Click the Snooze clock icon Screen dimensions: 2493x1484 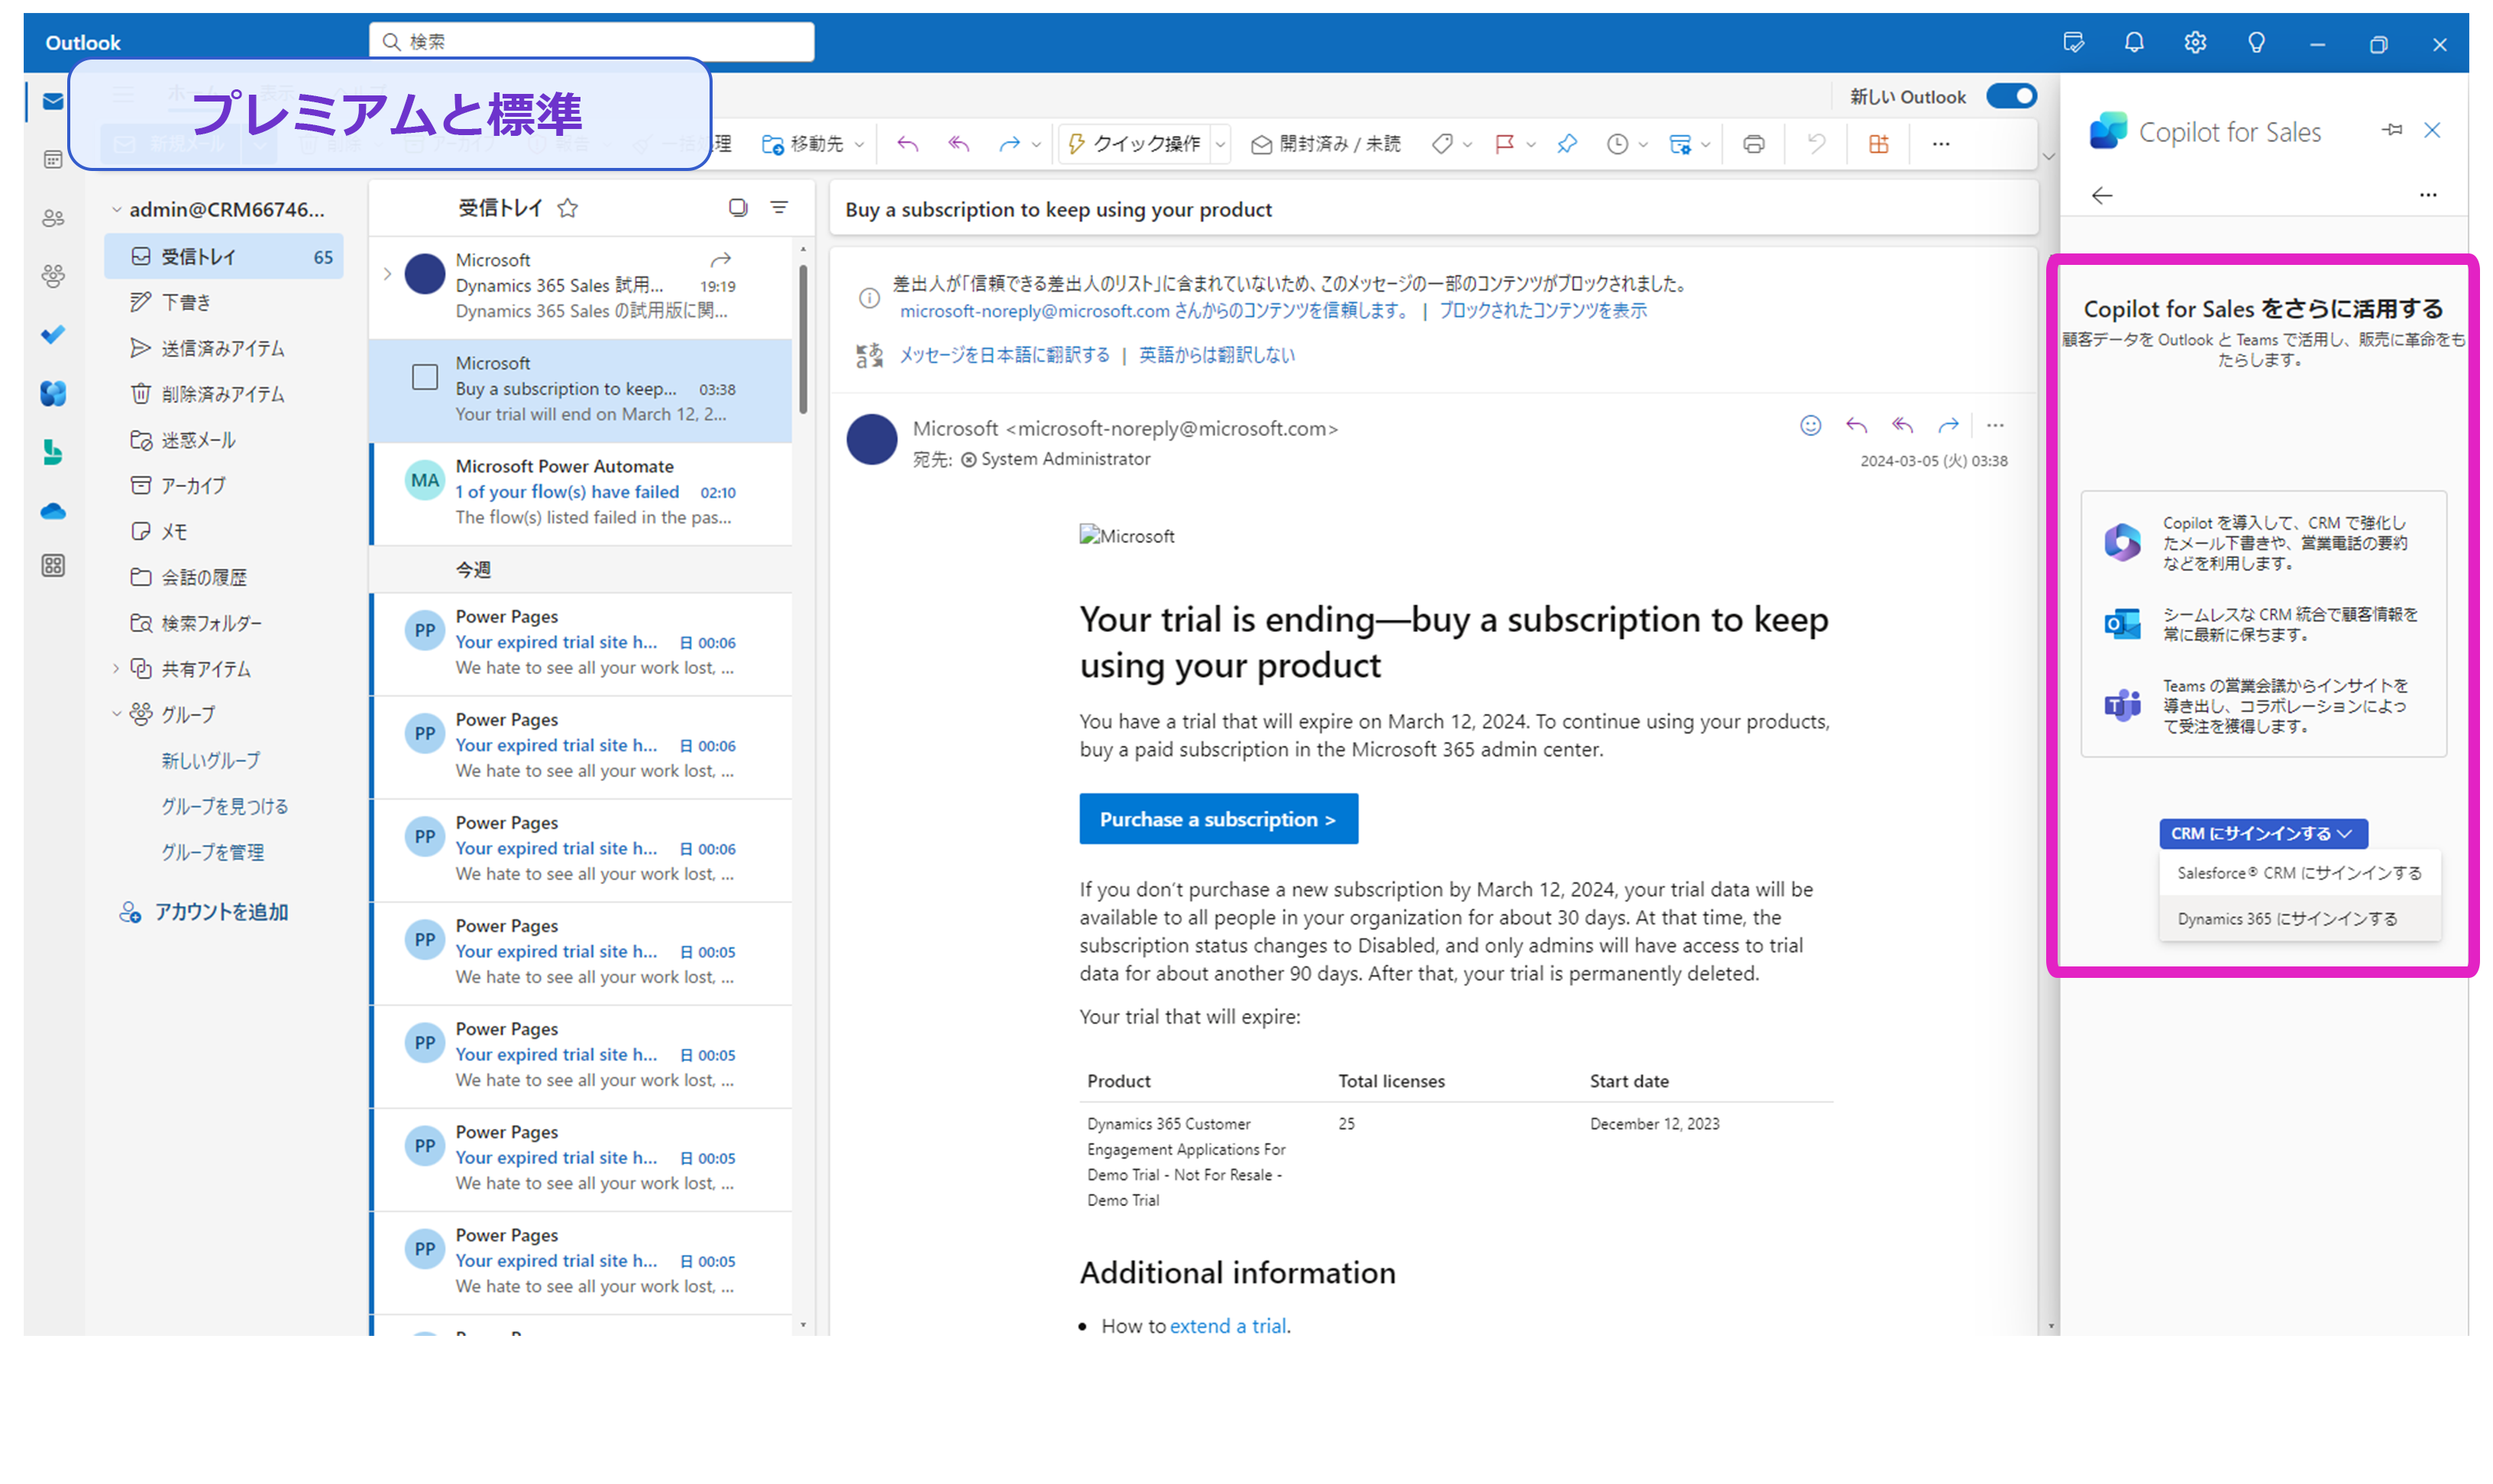coord(1617,144)
